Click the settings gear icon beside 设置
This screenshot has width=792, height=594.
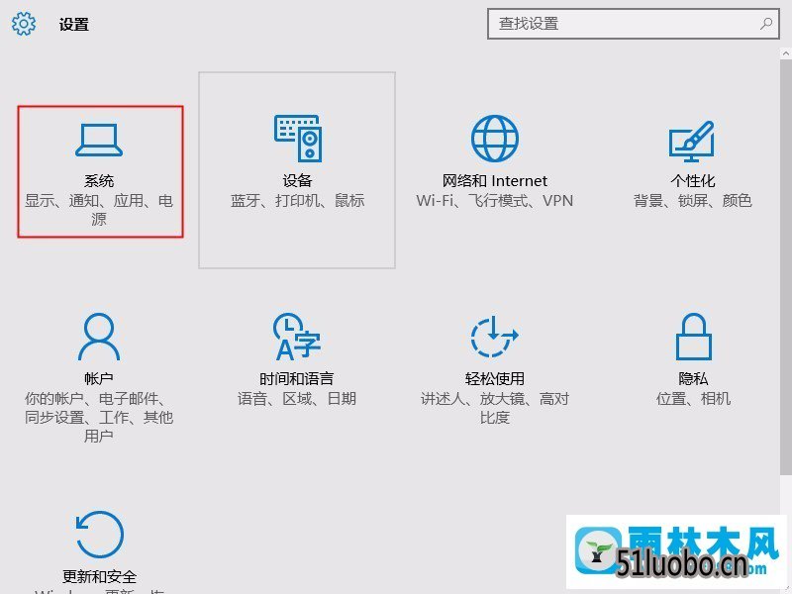(x=24, y=24)
